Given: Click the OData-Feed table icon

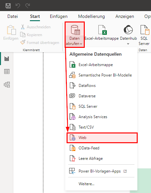Looking at the screenshot, I should coord(72,148).
